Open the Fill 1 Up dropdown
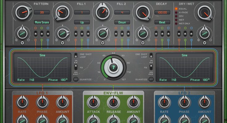227x123 pixels. pyautogui.click(x=82, y=22)
